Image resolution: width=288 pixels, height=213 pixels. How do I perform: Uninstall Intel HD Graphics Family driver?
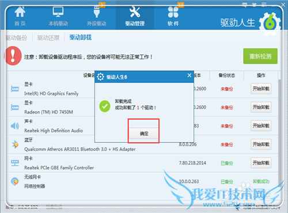[x=261, y=89]
